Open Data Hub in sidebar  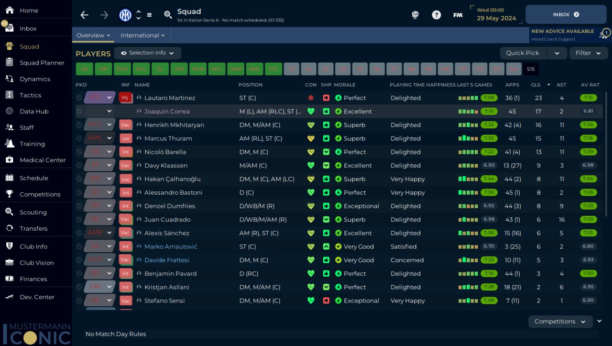point(34,111)
